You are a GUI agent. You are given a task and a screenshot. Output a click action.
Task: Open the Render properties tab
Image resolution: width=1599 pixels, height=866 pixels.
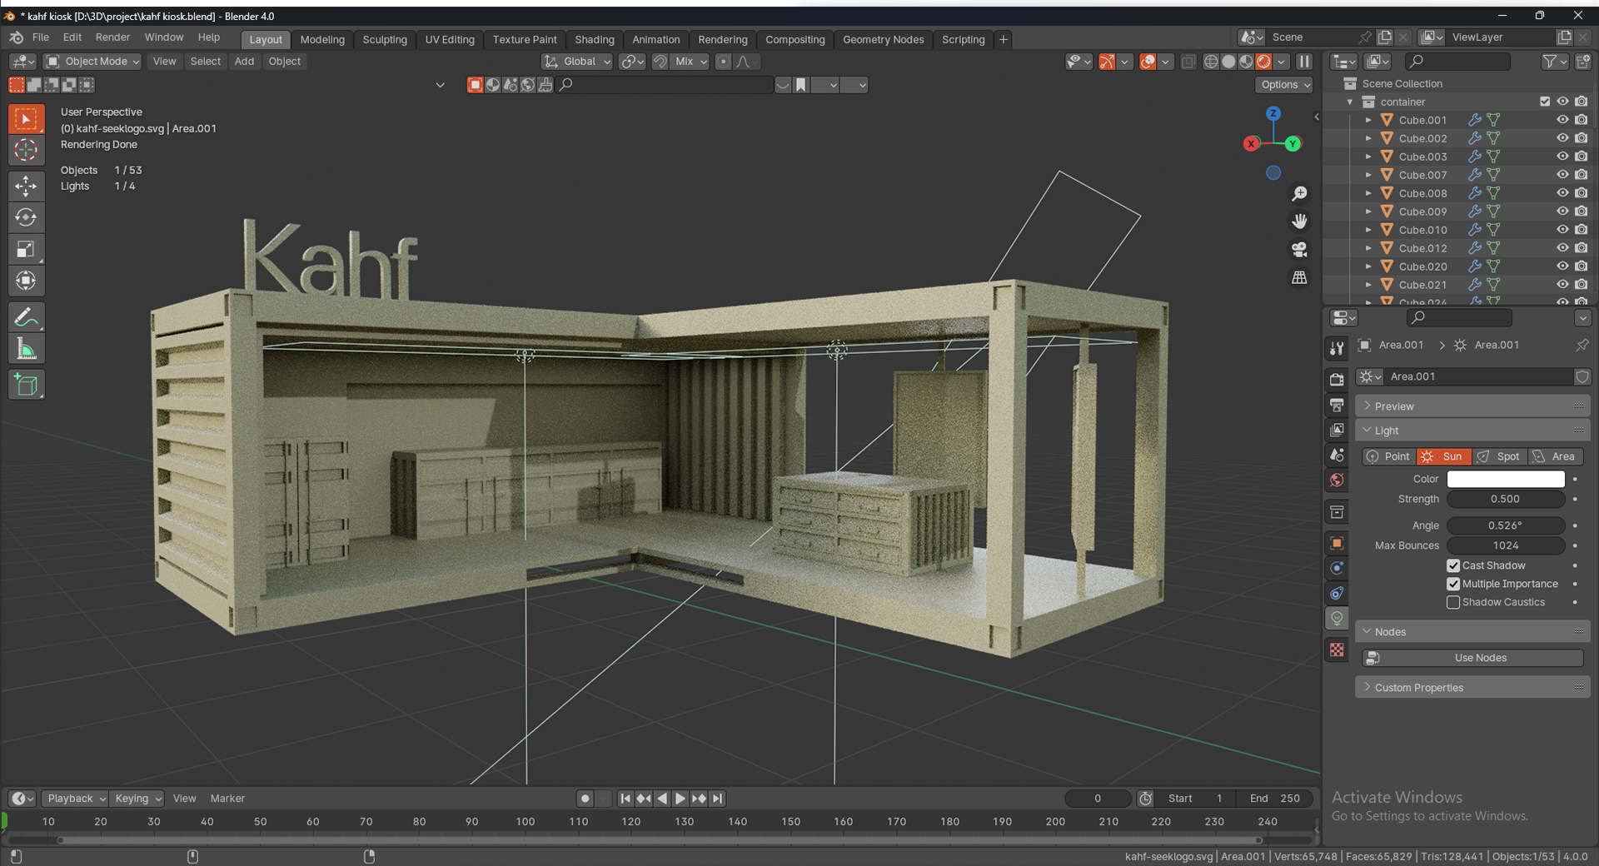[1337, 379]
